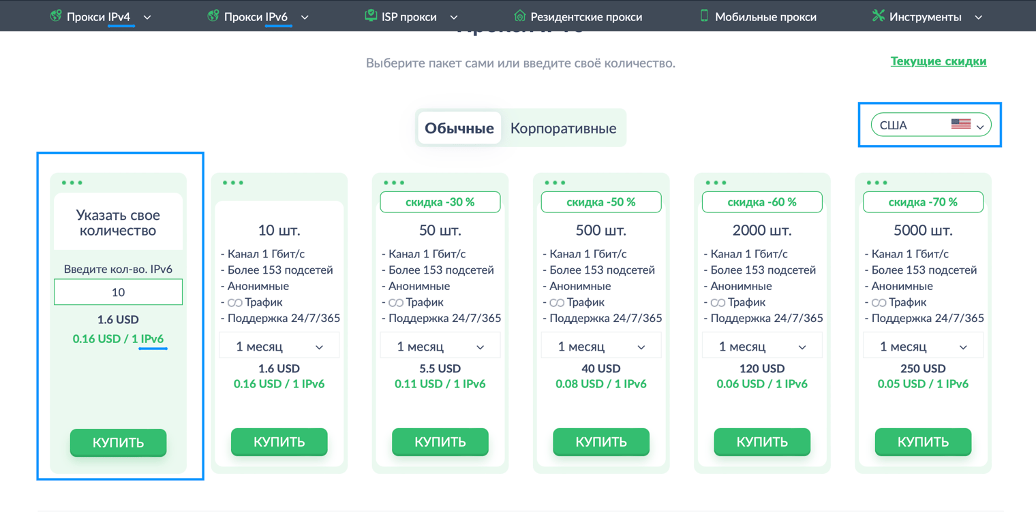
Task: Click the ISP прокси monitor icon
Action: tap(371, 16)
